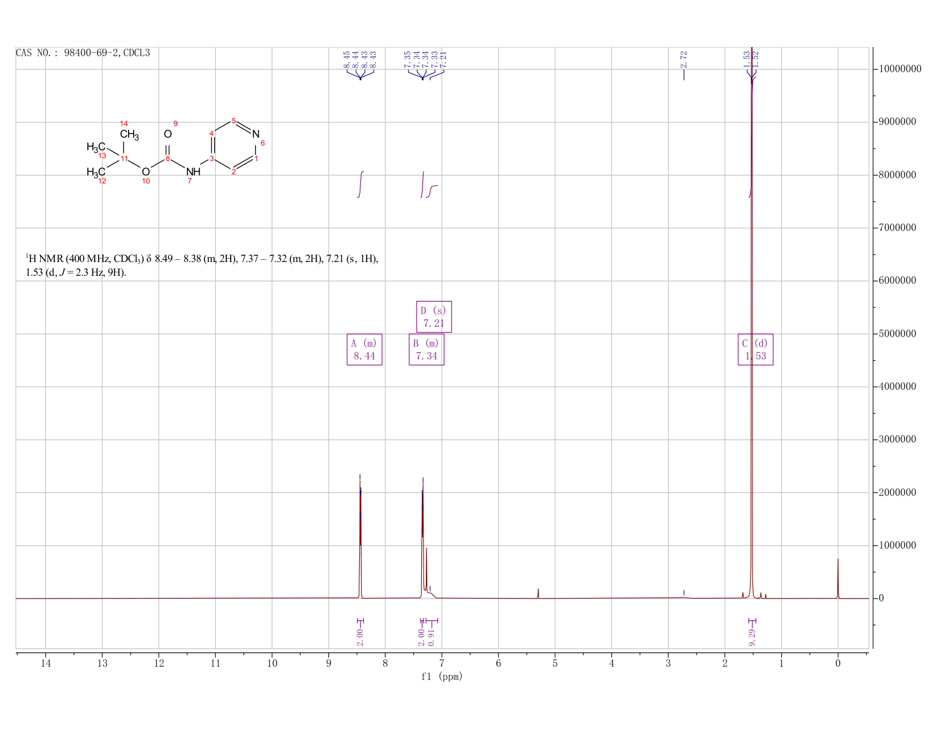Click the carbonyl oxygen labeled 9
This screenshot has height=731, width=947.
(x=168, y=134)
